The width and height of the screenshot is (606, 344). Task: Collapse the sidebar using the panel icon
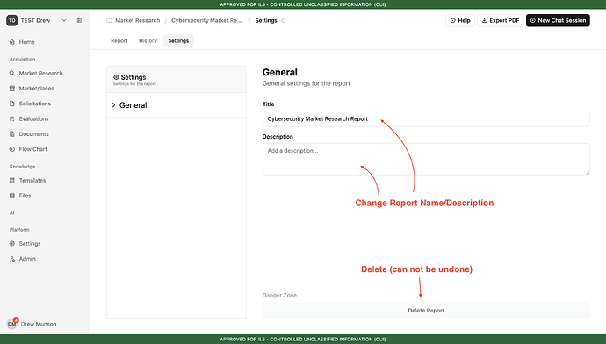click(79, 20)
